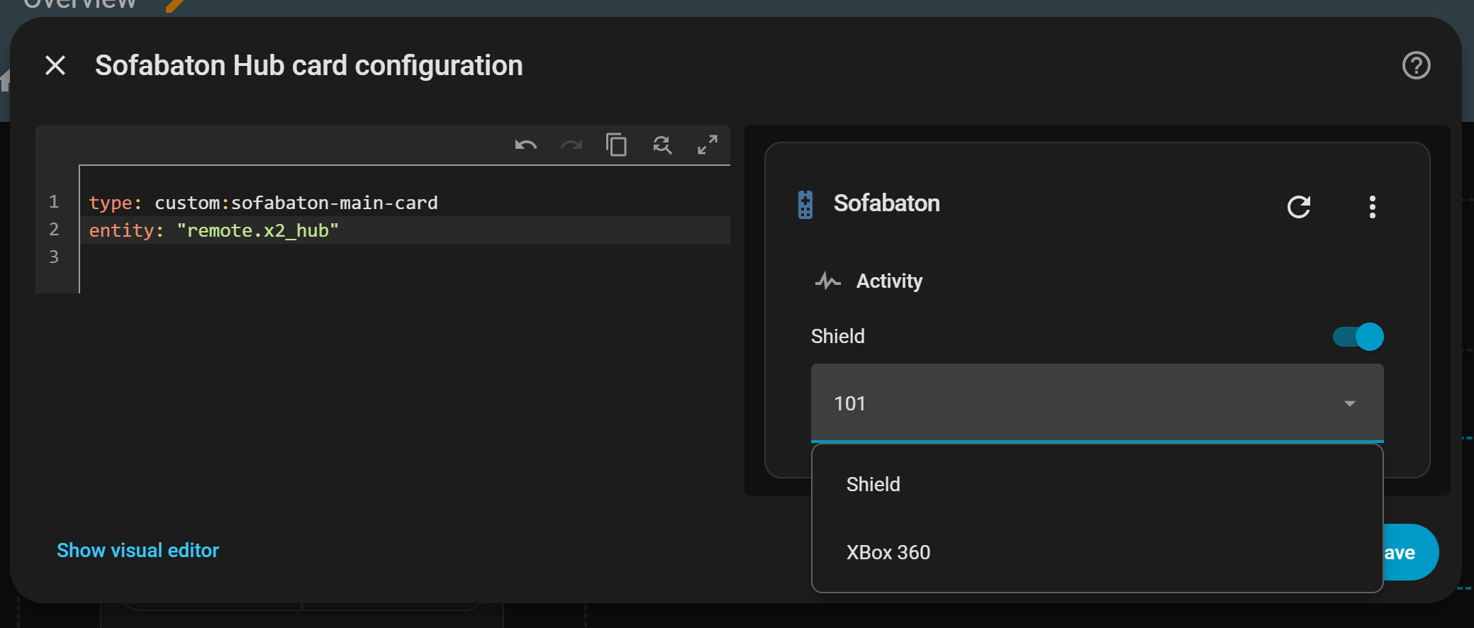The image size is (1474, 628).
Task: Close the card configuration dialog
Action: pyautogui.click(x=55, y=66)
